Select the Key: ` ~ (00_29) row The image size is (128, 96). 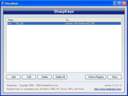64,23
